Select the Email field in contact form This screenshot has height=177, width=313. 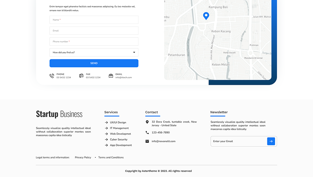[94, 31]
